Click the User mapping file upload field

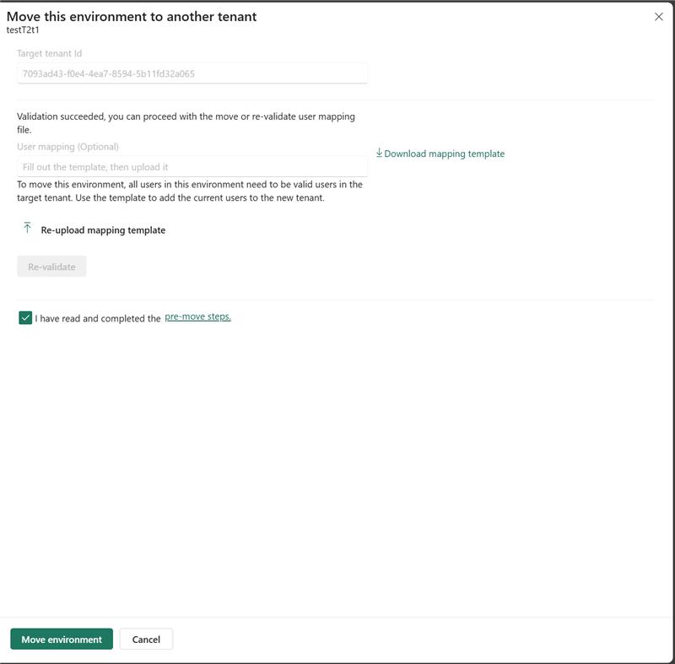pos(192,165)
